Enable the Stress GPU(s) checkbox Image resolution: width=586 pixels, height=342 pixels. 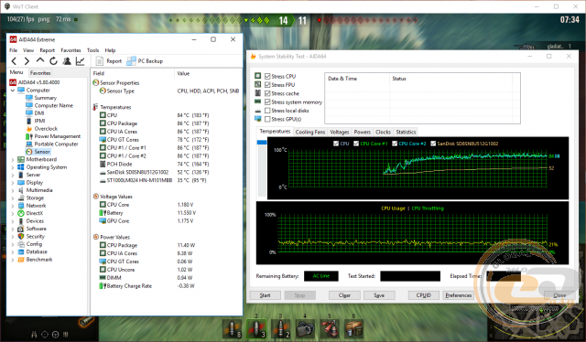[x=267, y=119]
